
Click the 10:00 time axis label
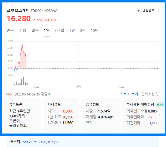(36, 87)
